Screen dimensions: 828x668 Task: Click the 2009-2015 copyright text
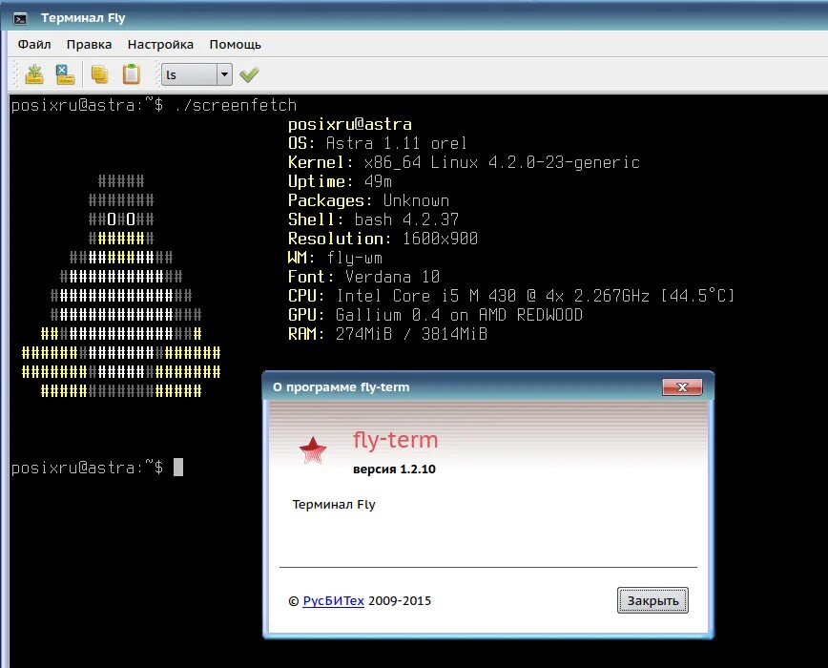[400, 601]
